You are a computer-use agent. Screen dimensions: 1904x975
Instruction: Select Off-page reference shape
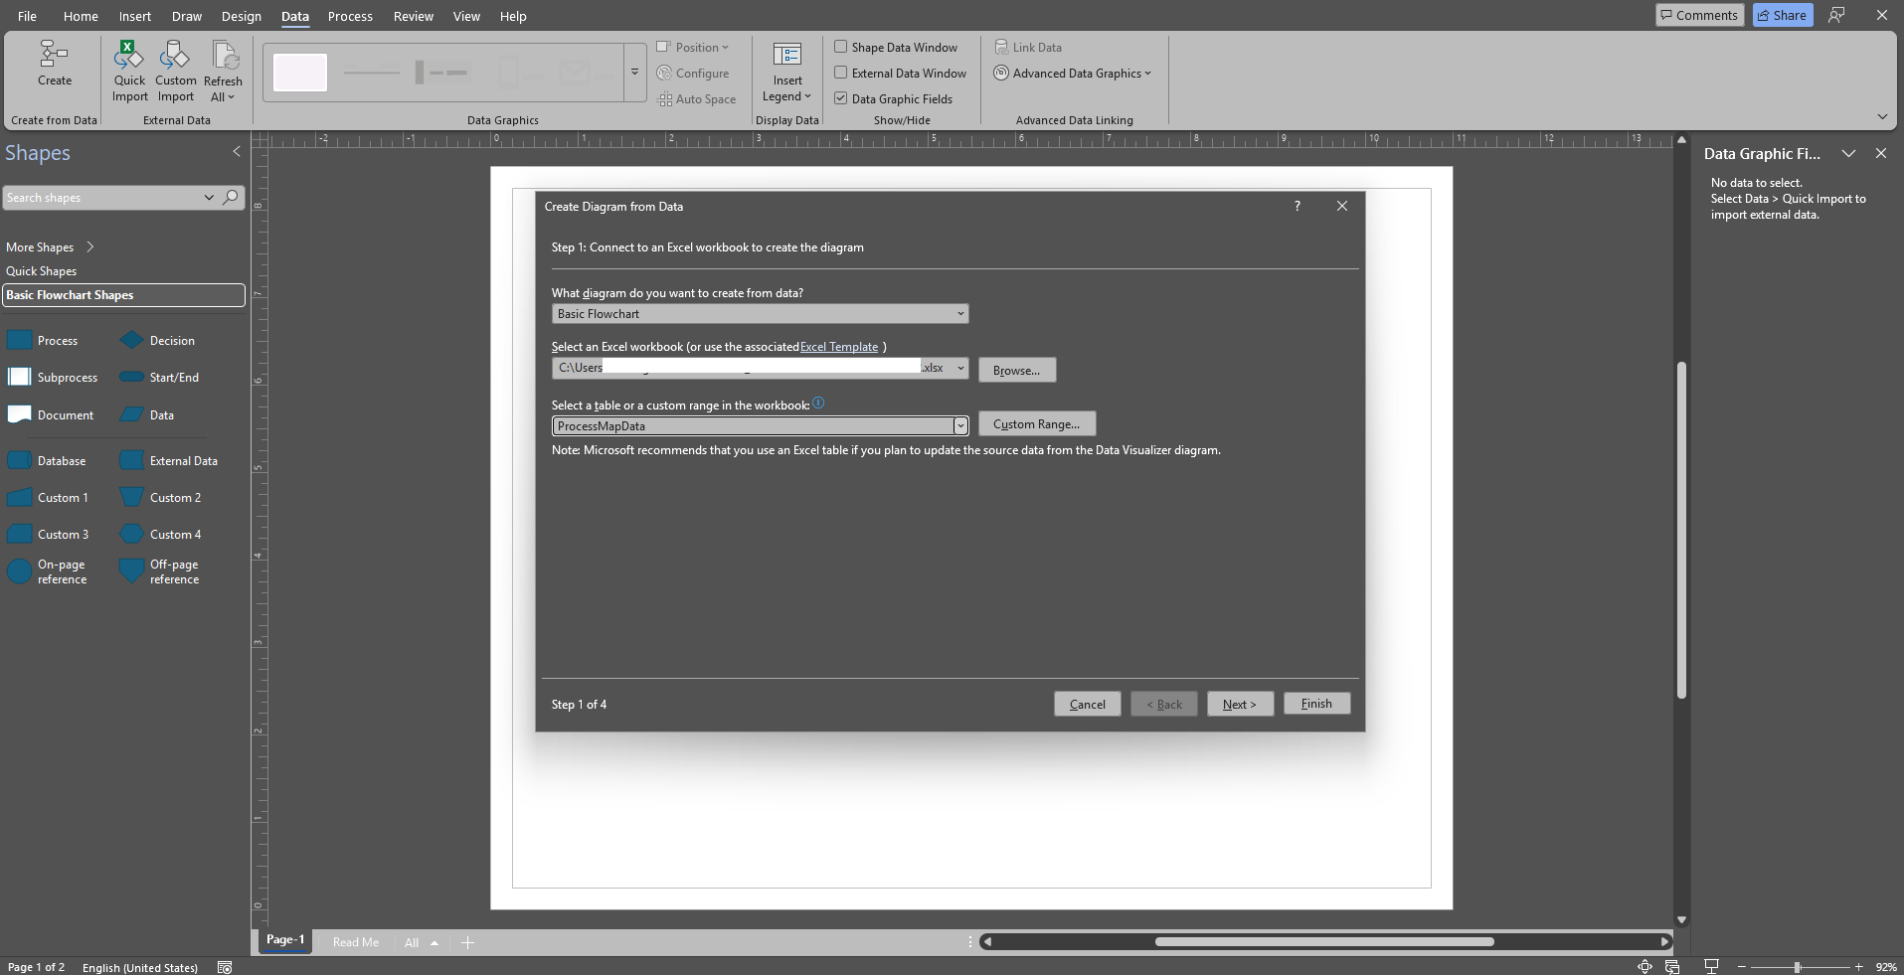pos(159,571)
